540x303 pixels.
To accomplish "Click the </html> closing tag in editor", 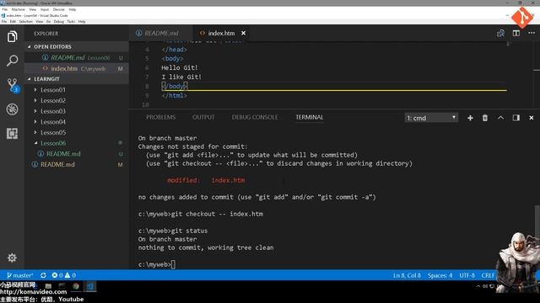I will click(x=175, y=95).
